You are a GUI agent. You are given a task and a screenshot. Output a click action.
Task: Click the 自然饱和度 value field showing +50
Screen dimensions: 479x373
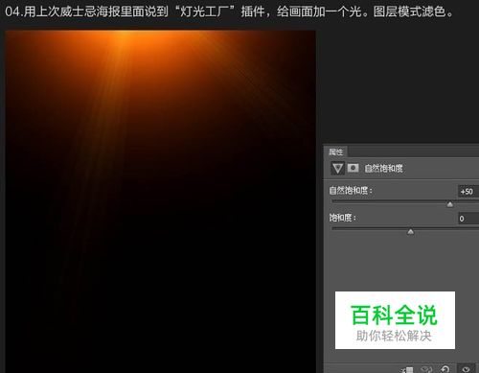[468, 192]
